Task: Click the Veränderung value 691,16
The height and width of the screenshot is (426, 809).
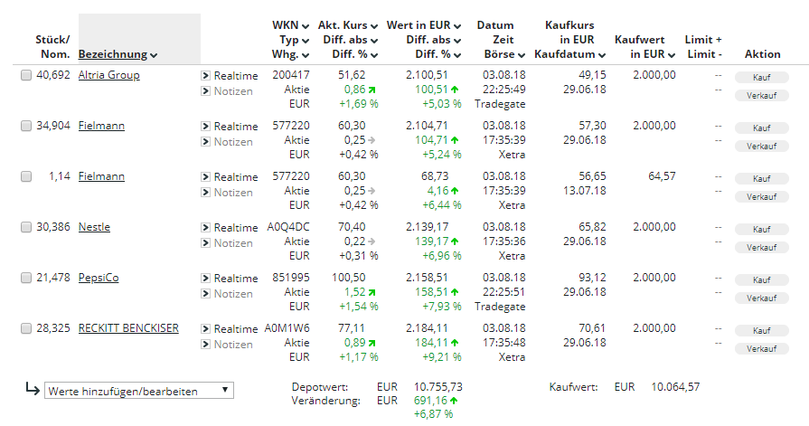Action: click(431, 400)
